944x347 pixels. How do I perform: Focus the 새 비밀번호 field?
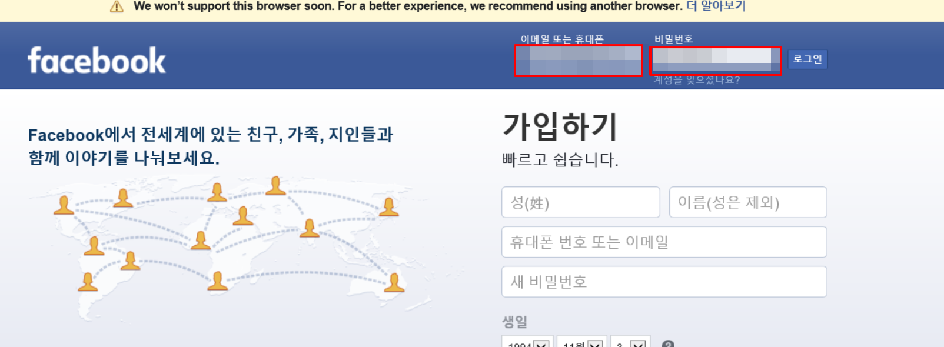point(664,282)
